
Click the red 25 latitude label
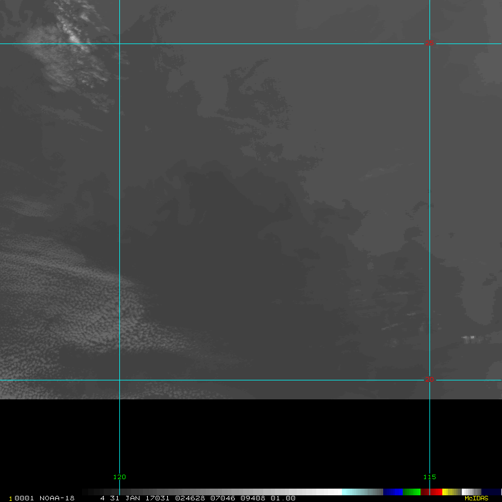(429, 44)
